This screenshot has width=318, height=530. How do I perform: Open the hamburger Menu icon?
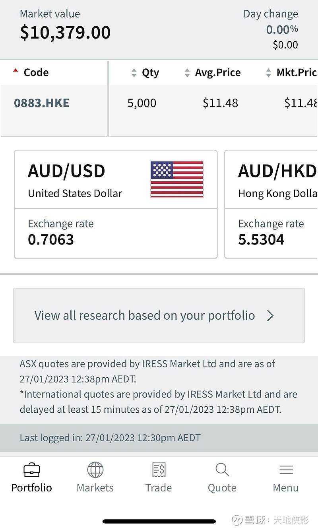(286, 470)
